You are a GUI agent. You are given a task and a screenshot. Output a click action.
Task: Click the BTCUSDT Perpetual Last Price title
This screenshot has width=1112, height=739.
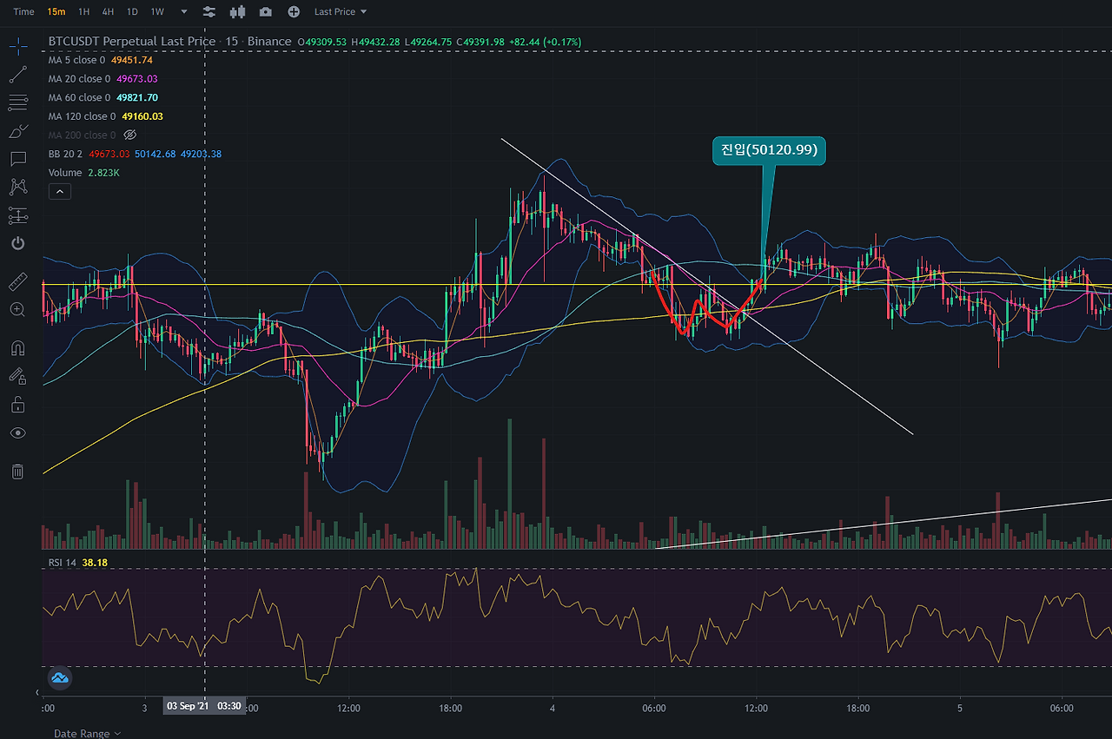click(132, 42)
